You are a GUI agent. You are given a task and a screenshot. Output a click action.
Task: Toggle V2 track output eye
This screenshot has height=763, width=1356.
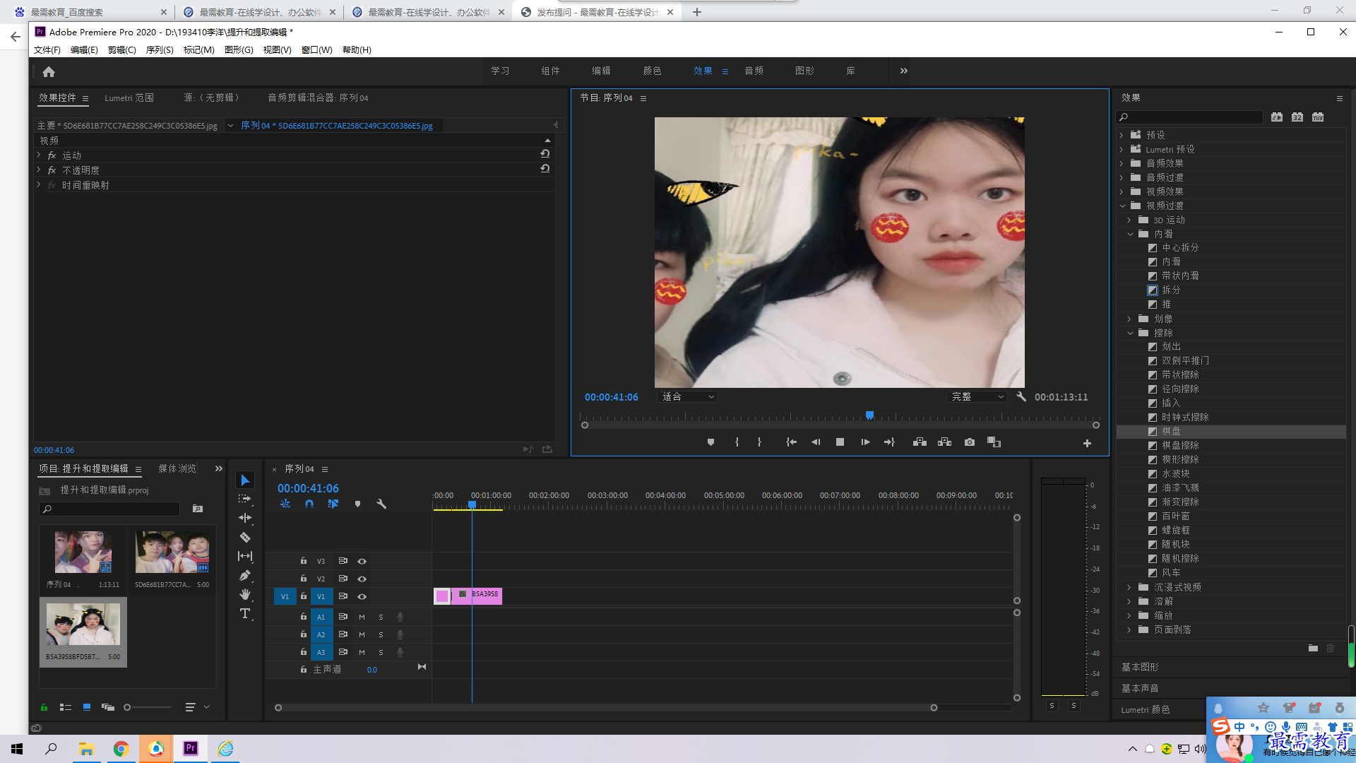coord(362,579)
